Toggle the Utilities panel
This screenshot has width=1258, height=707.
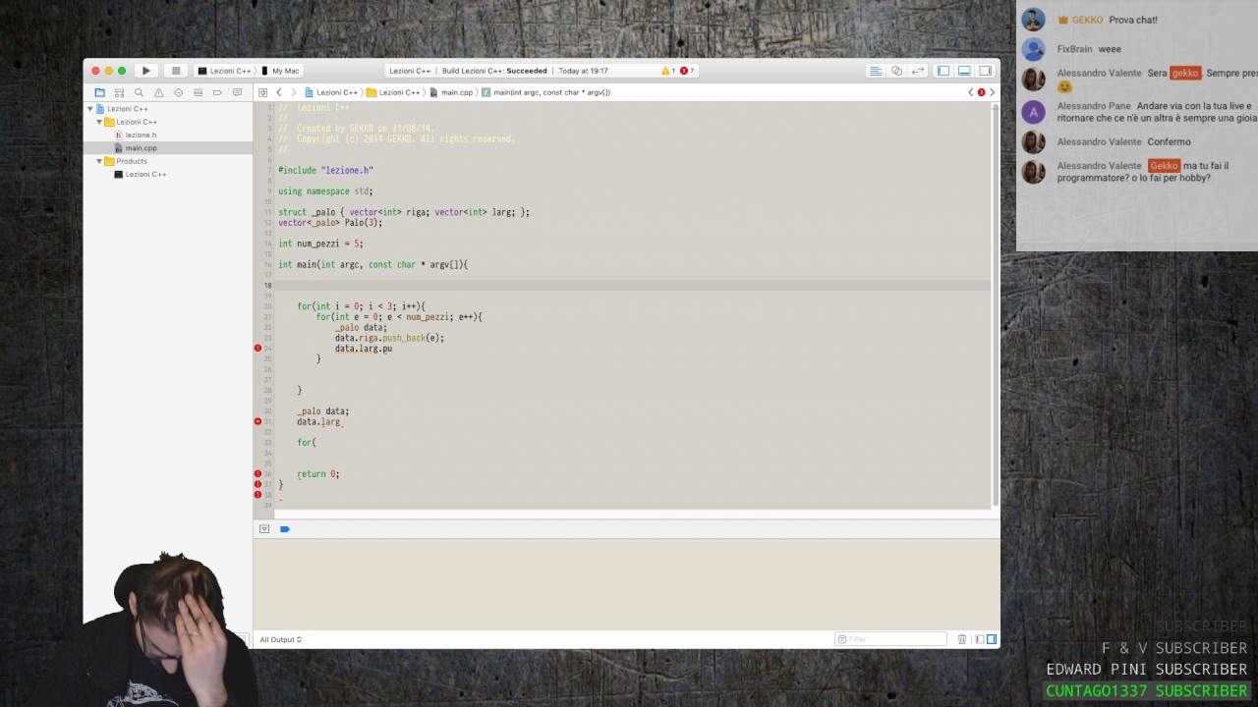pos(985,71)
